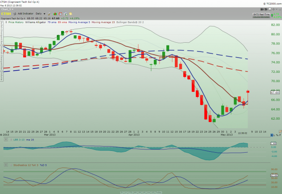Click the crosshair pointer icon at top right

[x=273, y=9]
